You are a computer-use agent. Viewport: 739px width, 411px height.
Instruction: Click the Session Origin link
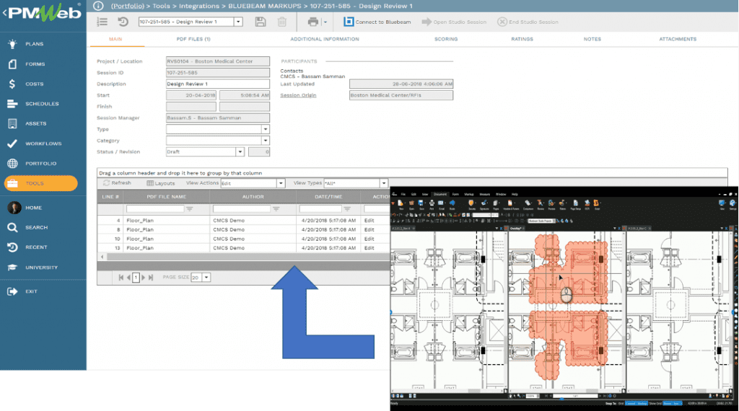coord(298,95)
